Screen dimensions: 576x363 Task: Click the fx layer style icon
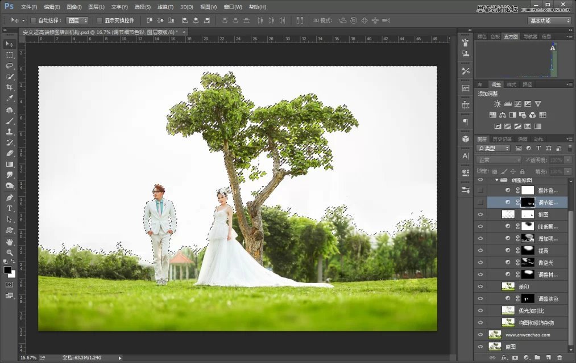click(x=504, y=357)
